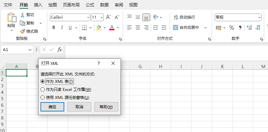Click the Insert Function fx icon

[x=59, y=50]
